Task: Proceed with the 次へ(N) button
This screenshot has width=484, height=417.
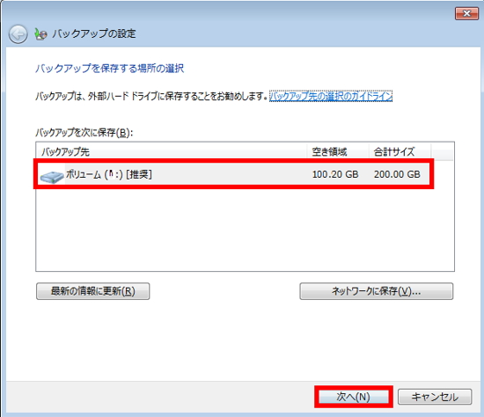Action: point(354,397)
